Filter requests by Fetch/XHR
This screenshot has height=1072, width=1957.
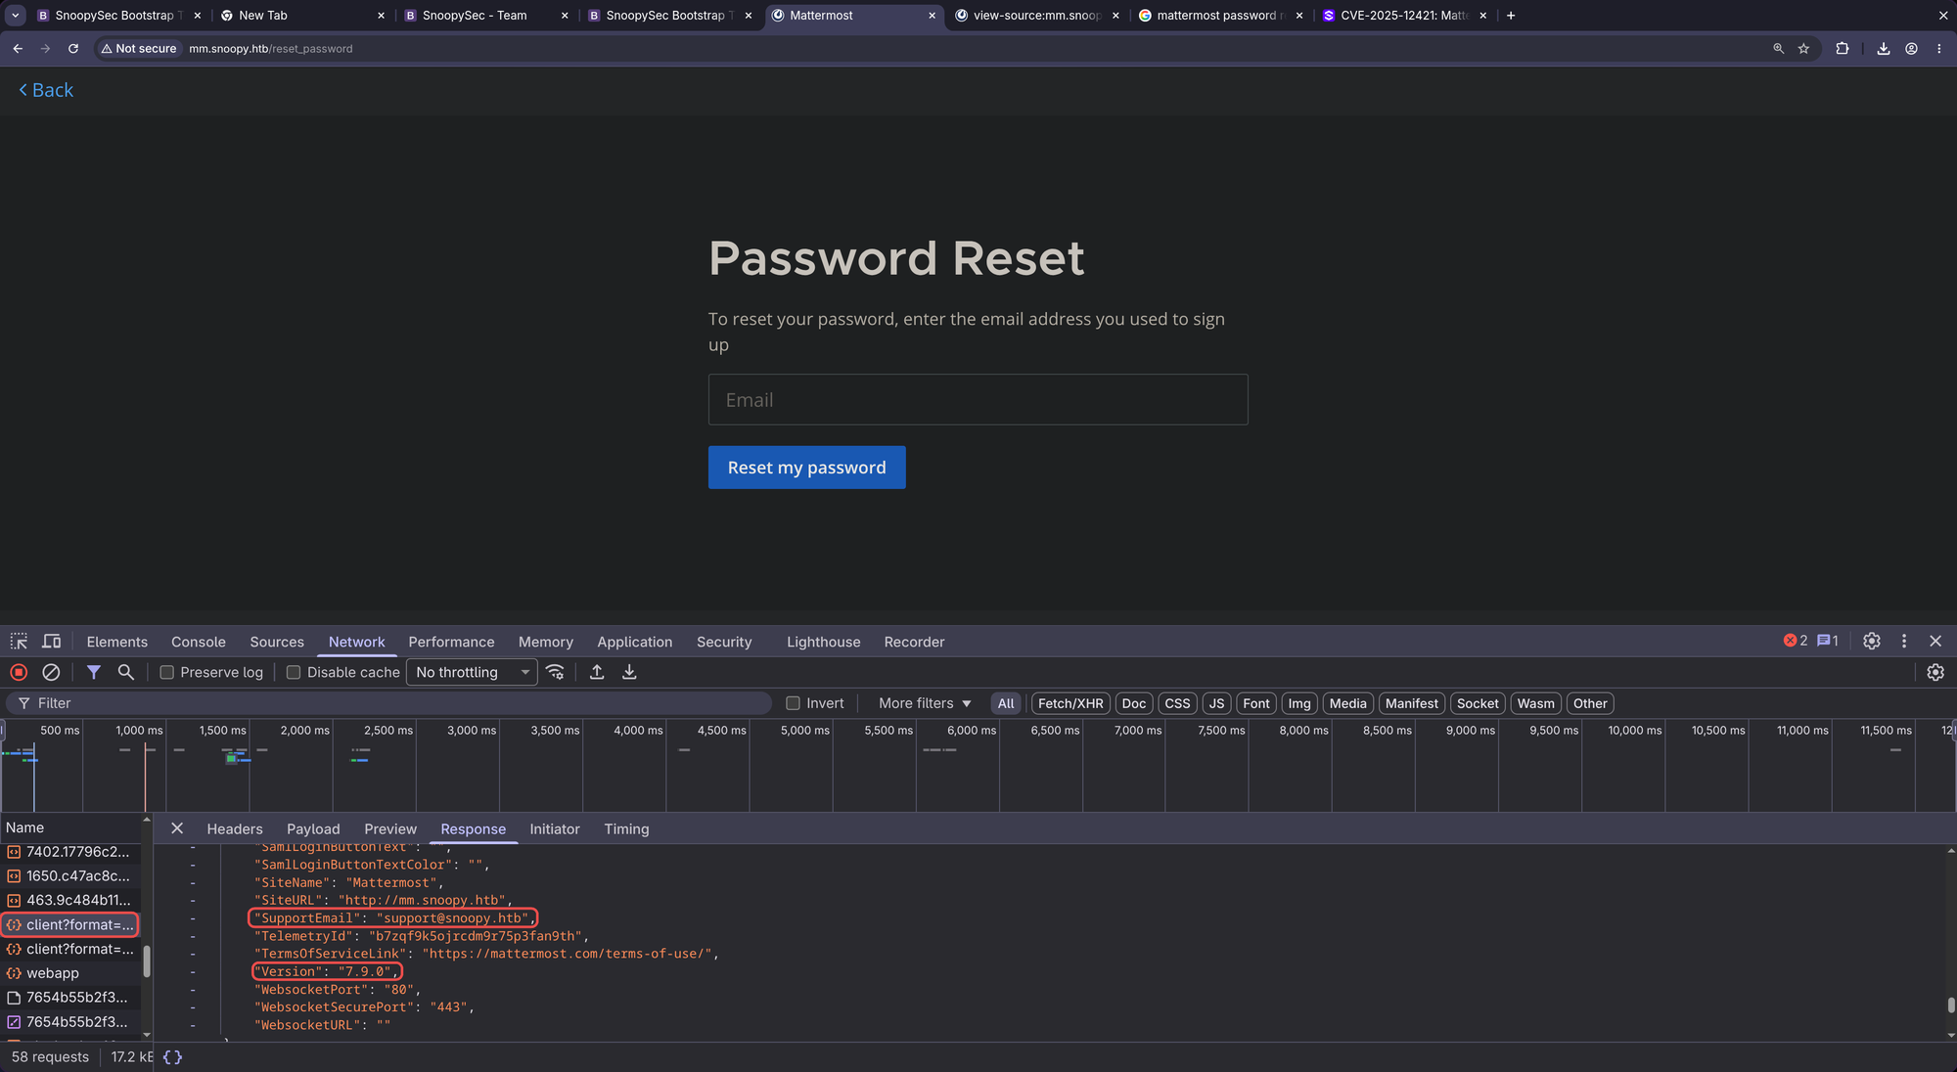(x=1070, y=703)
